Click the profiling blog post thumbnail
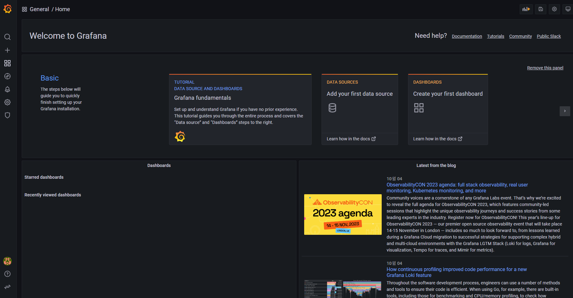Screen dimensions: 573x298 343,289
